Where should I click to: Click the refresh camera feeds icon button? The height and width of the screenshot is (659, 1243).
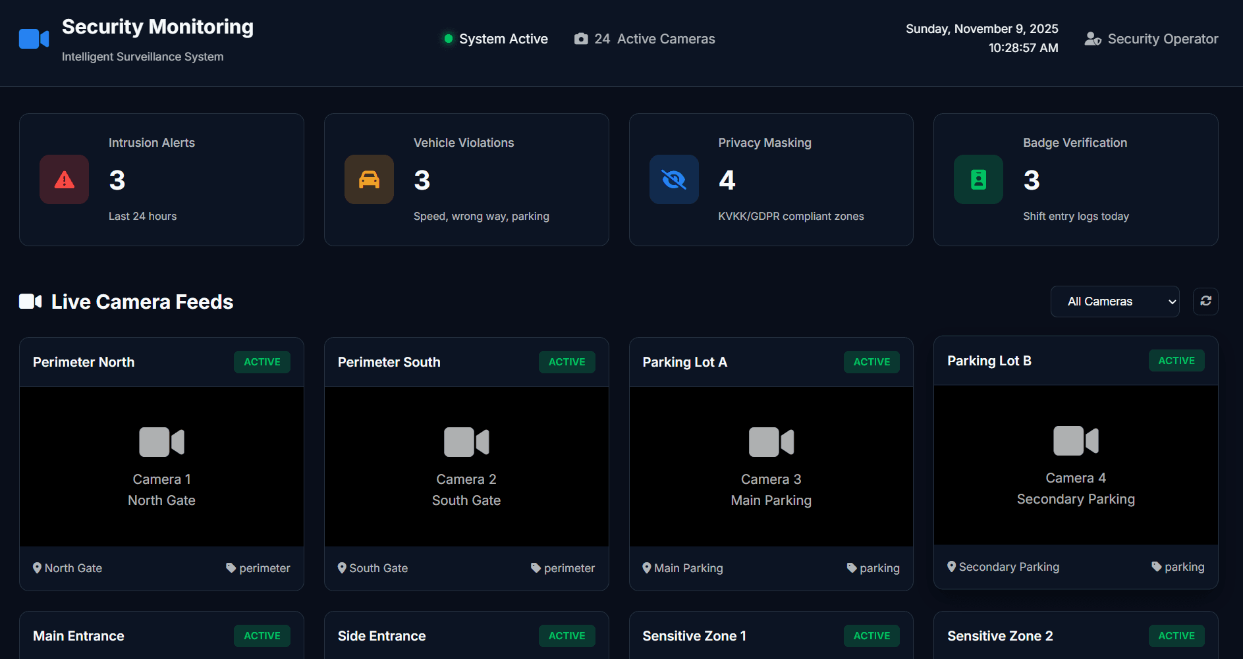pyautogui.click(x=1205, y=301)
